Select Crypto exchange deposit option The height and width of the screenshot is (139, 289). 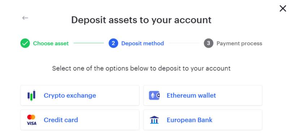click(80, 95)
